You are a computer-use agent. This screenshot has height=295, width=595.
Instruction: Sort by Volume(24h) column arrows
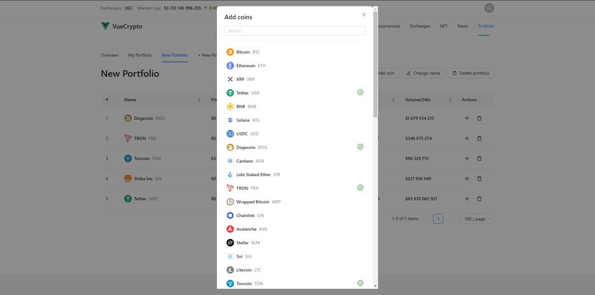coord(450,100)
